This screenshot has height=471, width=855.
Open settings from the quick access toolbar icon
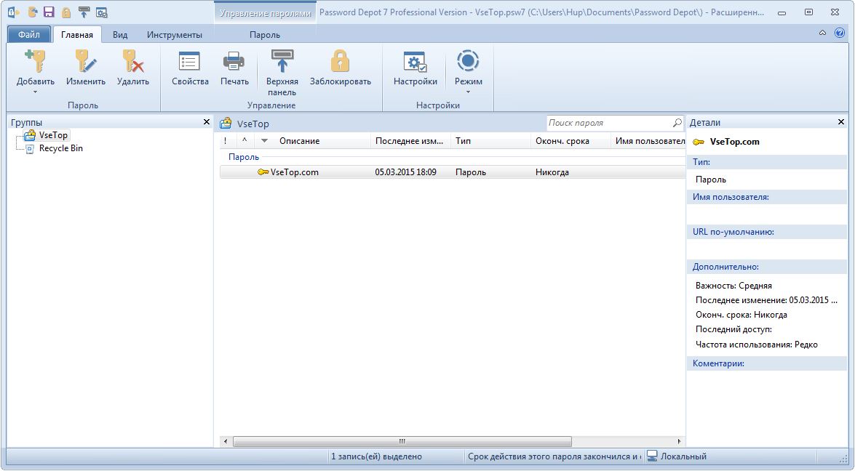tap(101, 12)
